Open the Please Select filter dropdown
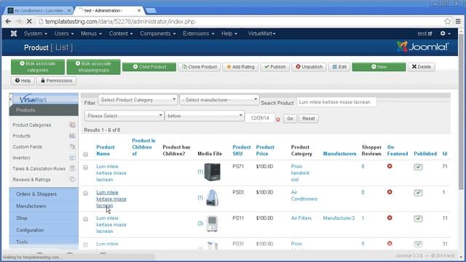The image size is (466, 262). (125, 116)
